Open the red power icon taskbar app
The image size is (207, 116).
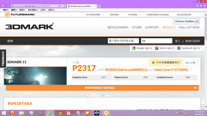12,113
